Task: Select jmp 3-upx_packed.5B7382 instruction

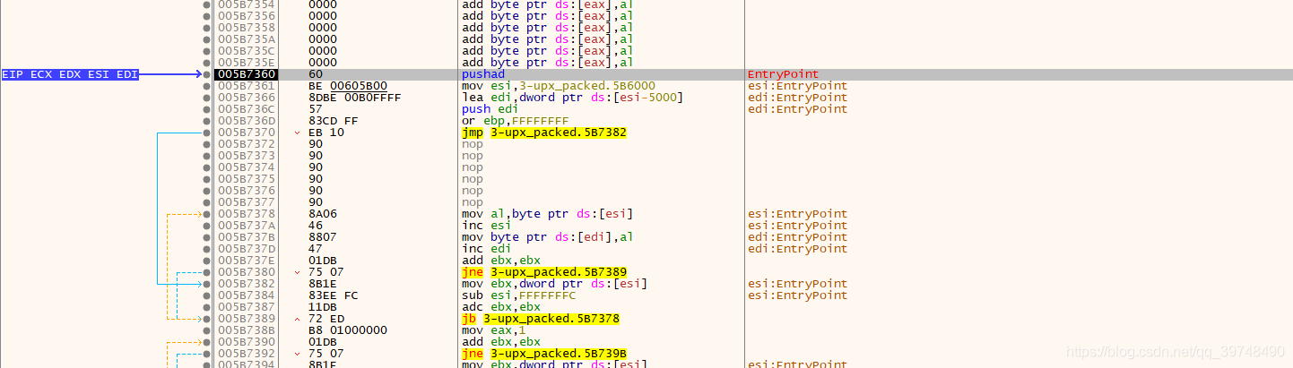Action: point(543,133)
